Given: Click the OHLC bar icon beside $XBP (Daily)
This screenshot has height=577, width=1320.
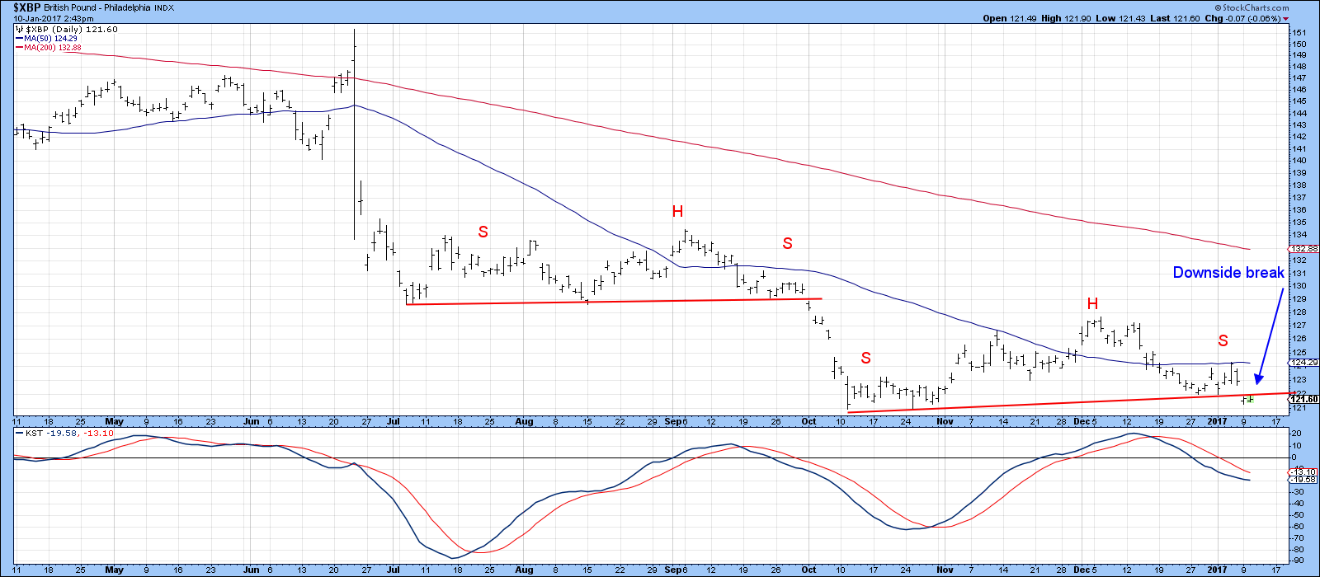Looking at the screenshot, I should (19, 29).
